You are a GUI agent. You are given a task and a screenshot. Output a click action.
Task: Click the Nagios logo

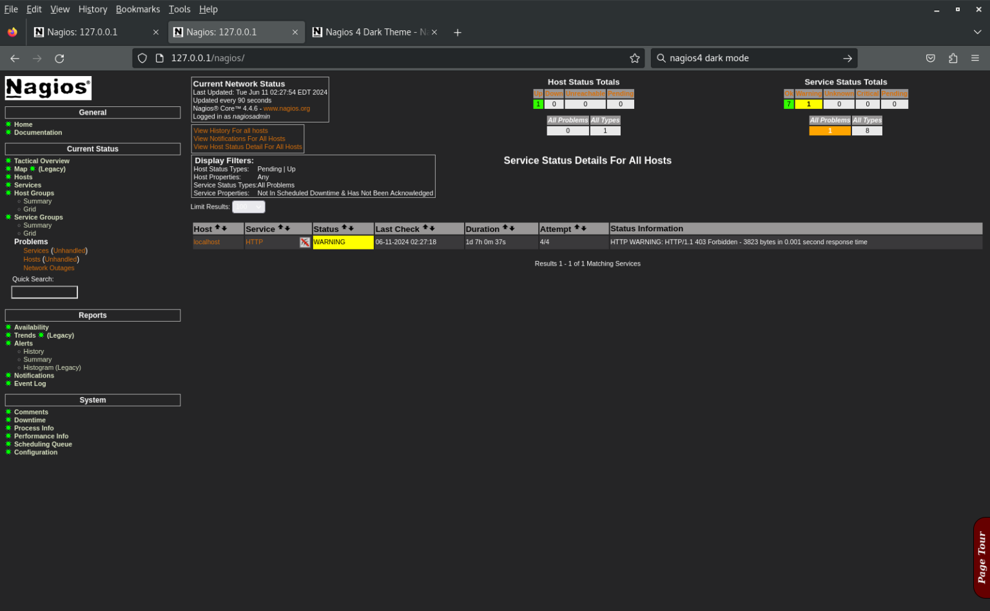(48, 88)
